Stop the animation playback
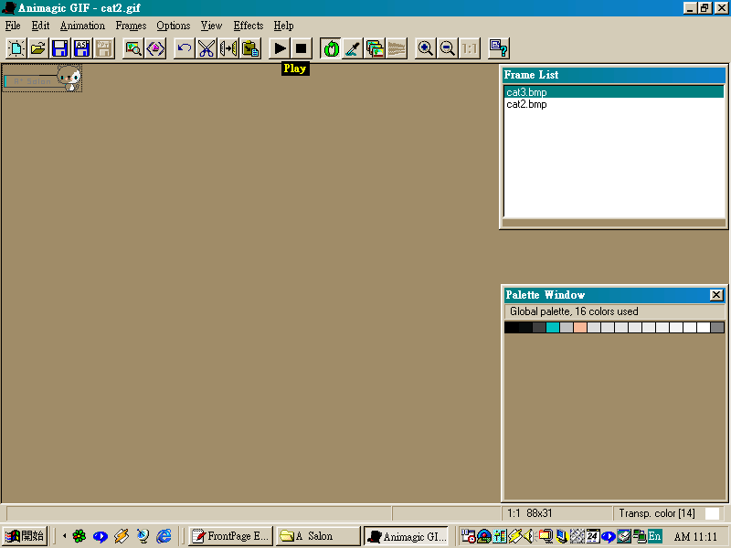Viewport: 731px width, 548px height. pyautogui.click(x=302, y=48)
